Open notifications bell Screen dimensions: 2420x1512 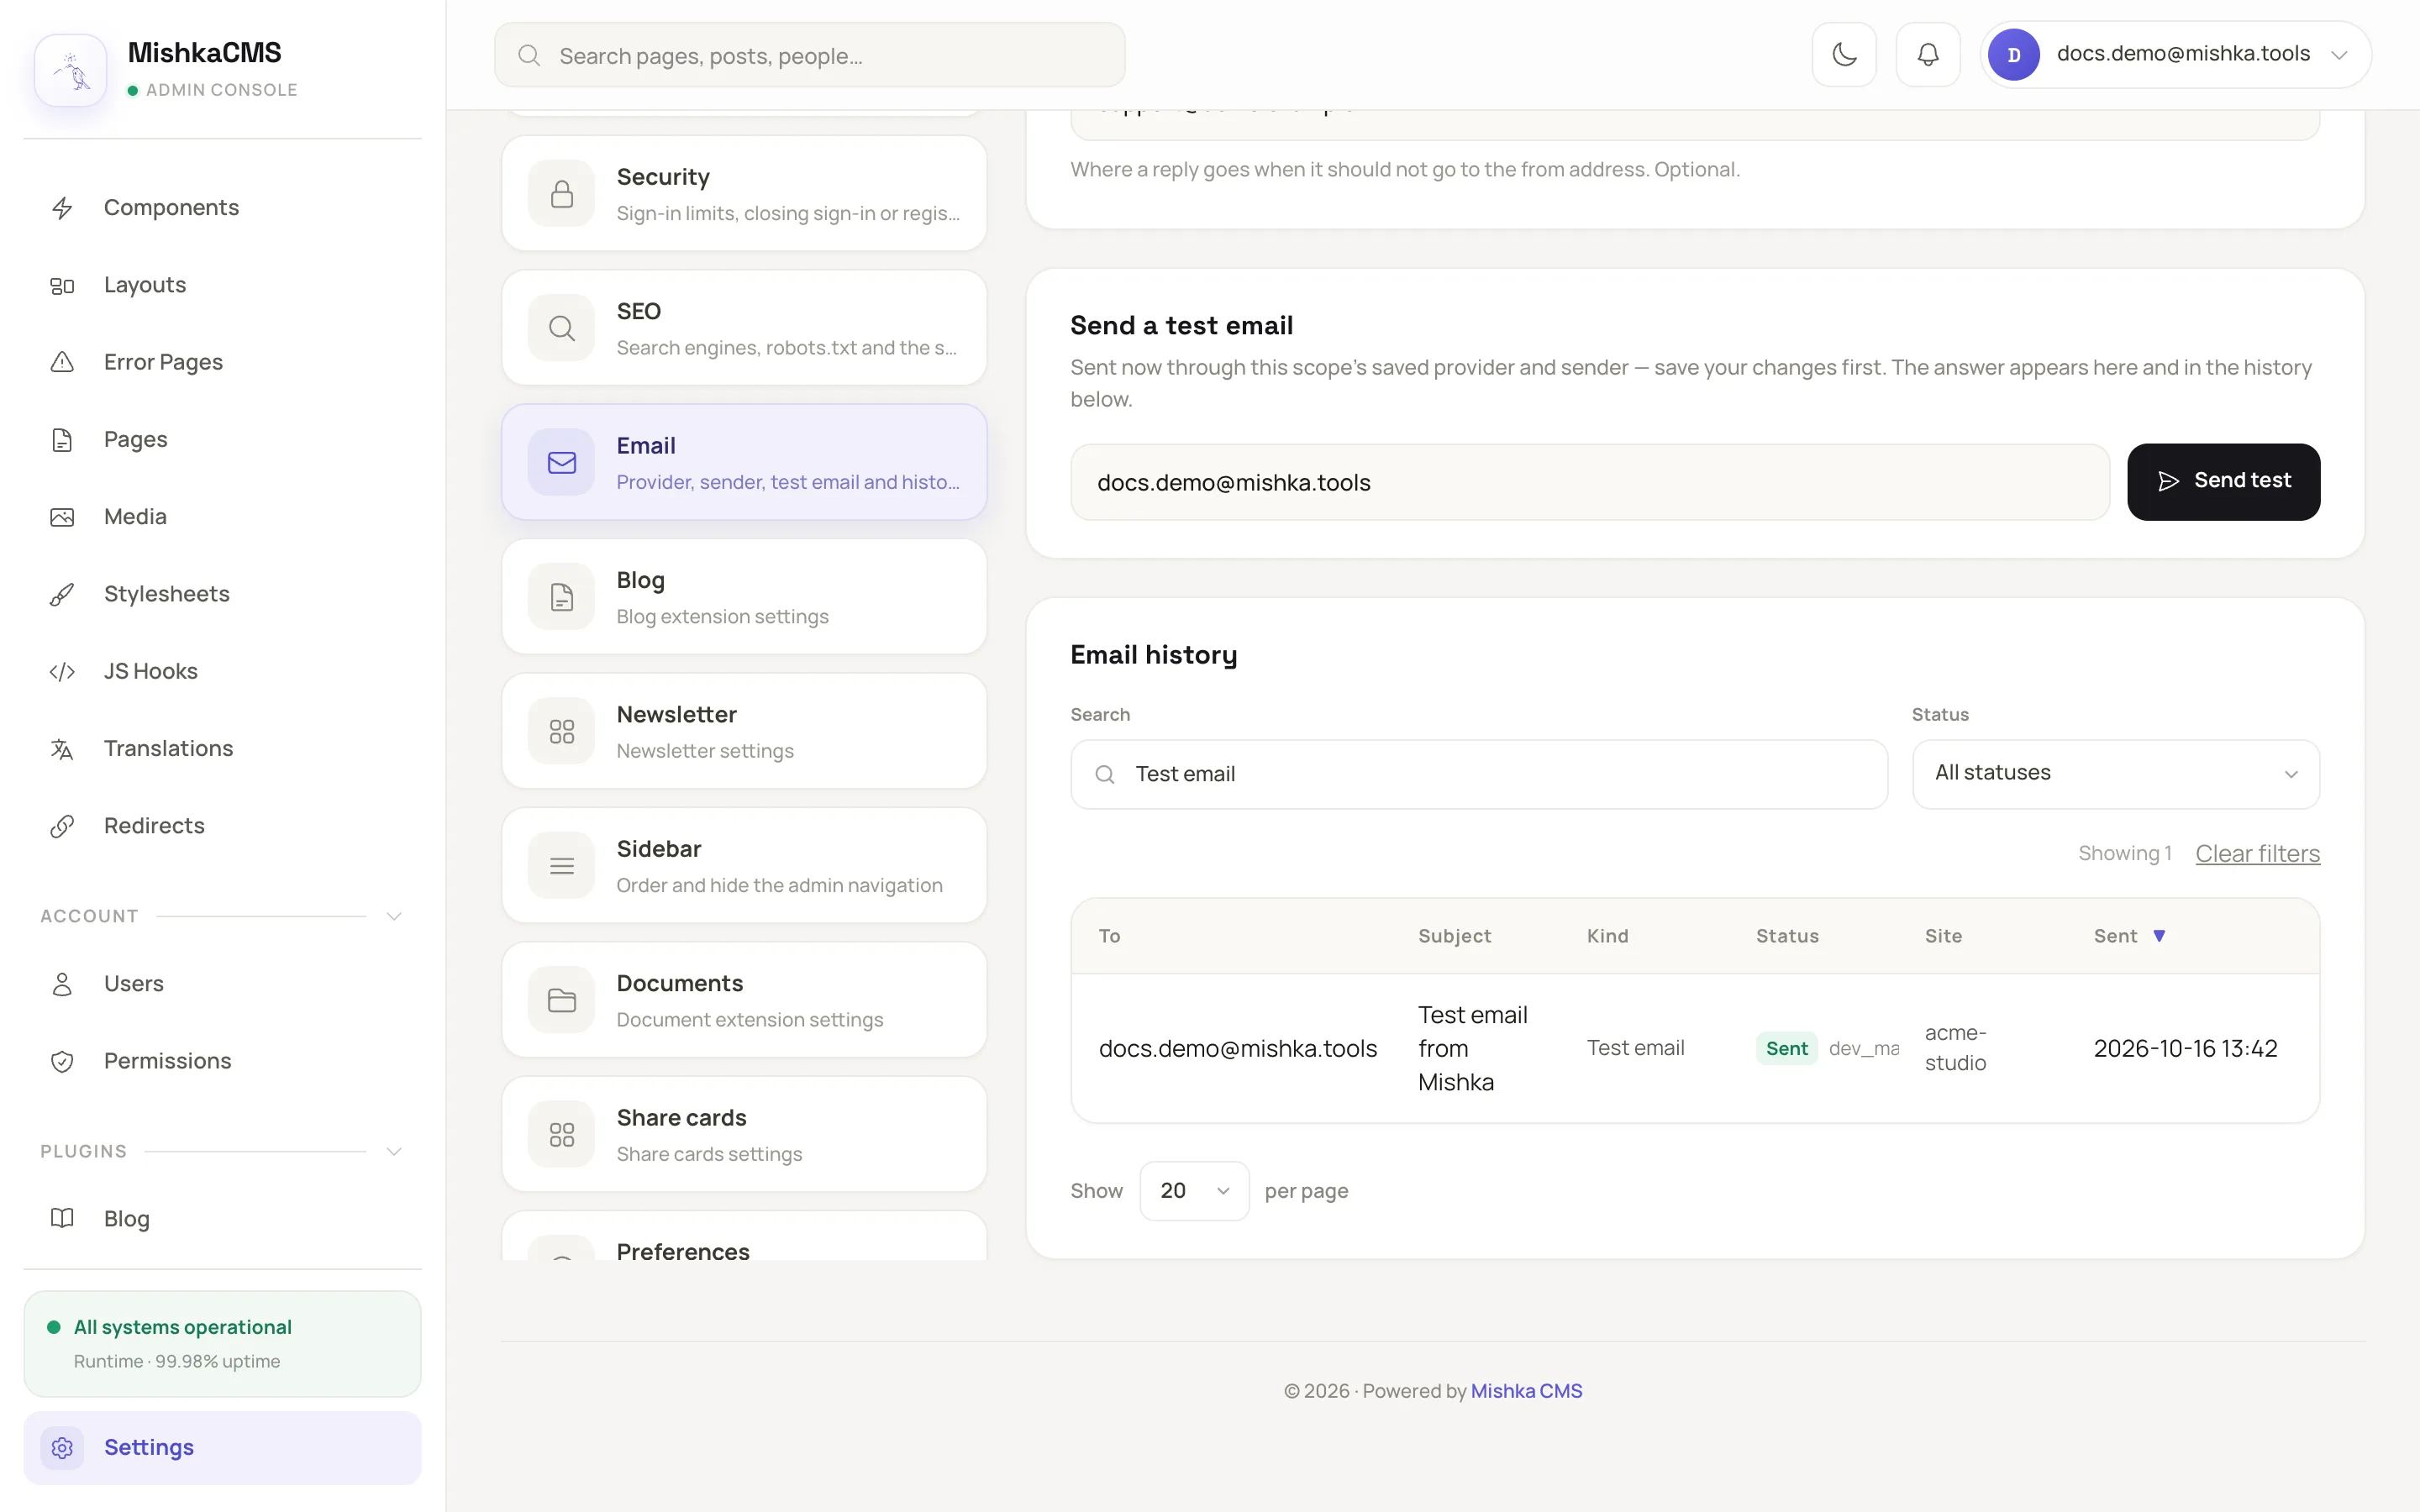tap(1928, 54)
